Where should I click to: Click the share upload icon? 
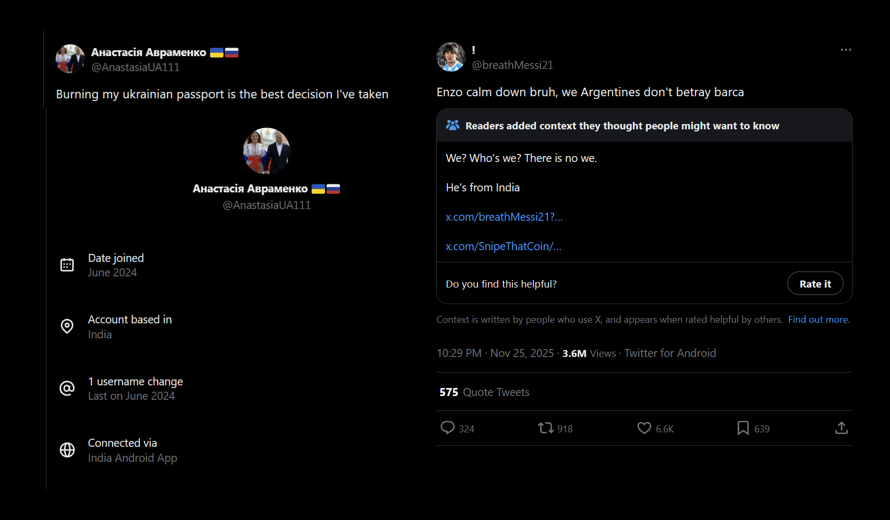[841, 428]
